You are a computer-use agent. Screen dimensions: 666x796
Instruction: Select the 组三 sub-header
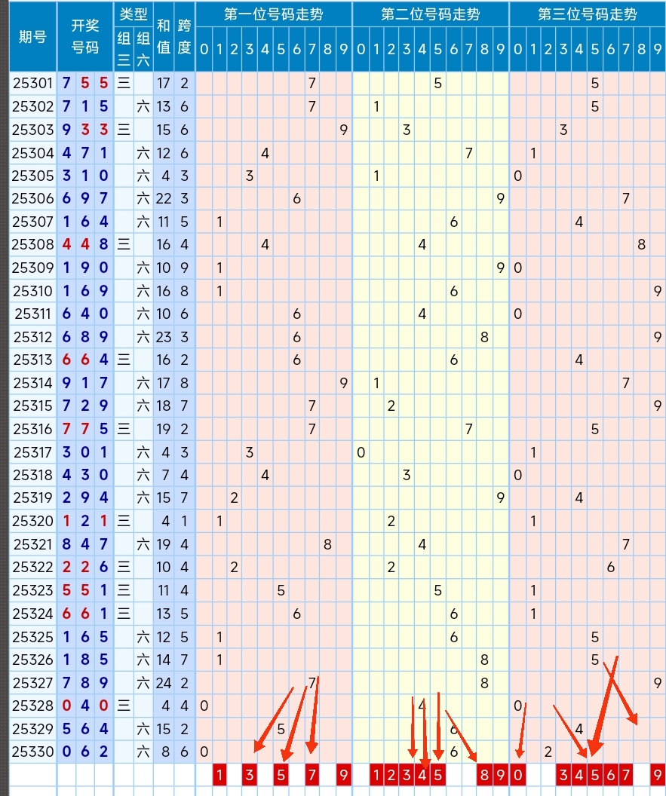pyautogui.click(x=124, y=49)
